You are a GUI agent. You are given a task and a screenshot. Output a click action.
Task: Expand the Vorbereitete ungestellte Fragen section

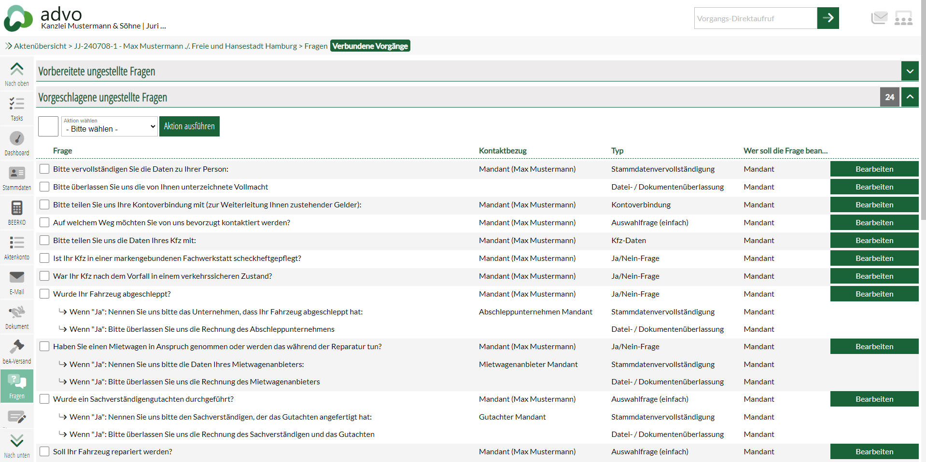pyautogui.click(x=910, y=71)
